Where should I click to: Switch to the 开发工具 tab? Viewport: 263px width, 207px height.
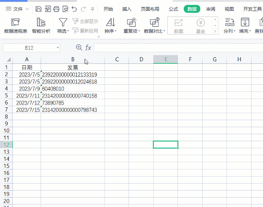click(x=252, y=9)
